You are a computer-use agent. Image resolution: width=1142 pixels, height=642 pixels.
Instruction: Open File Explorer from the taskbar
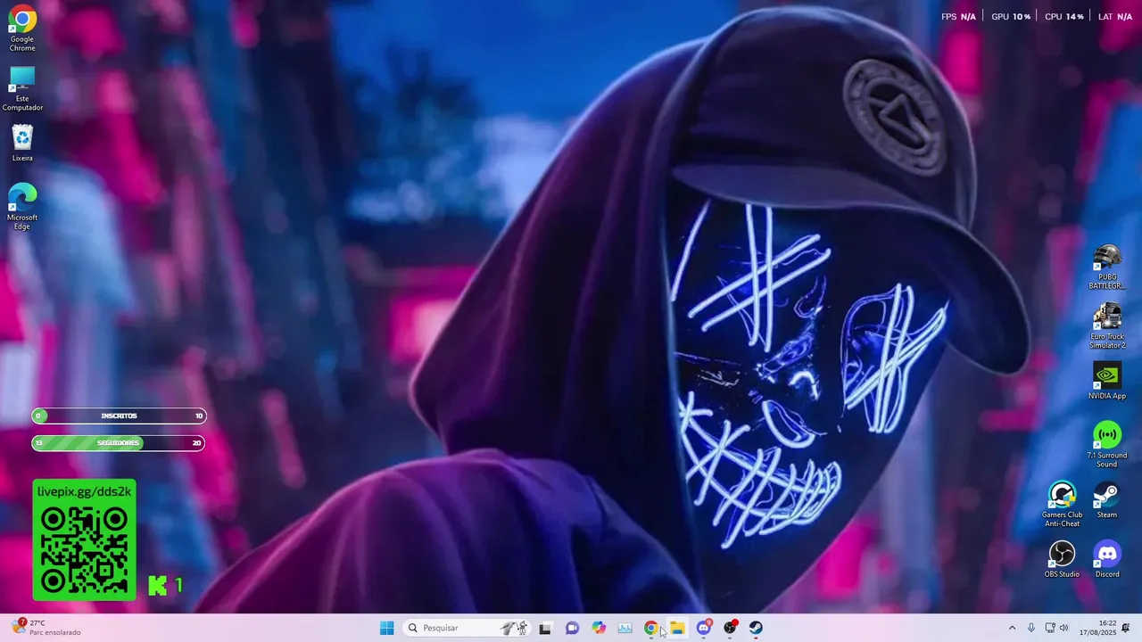point(677,628)
